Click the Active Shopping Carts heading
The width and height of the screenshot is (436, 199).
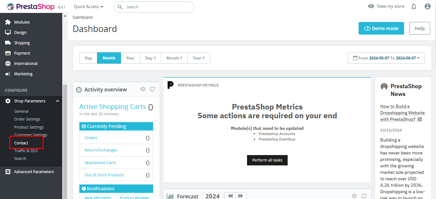click(x=113, y=107)
